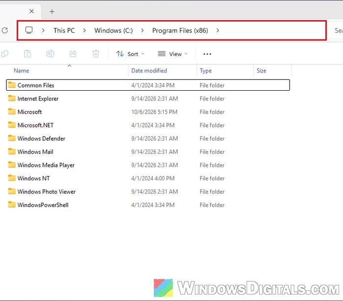Image resolution: width=343 pixels, height=301 pixels.
Task: Click the Windows Mail folder icon
Action: pyautogui.click(x=12, y=151)
